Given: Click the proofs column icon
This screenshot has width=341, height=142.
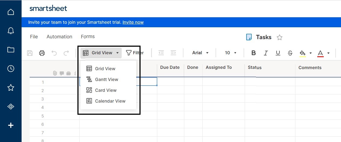Looking at the screenshot, I should pyautogui.click(x=68, y=73).
